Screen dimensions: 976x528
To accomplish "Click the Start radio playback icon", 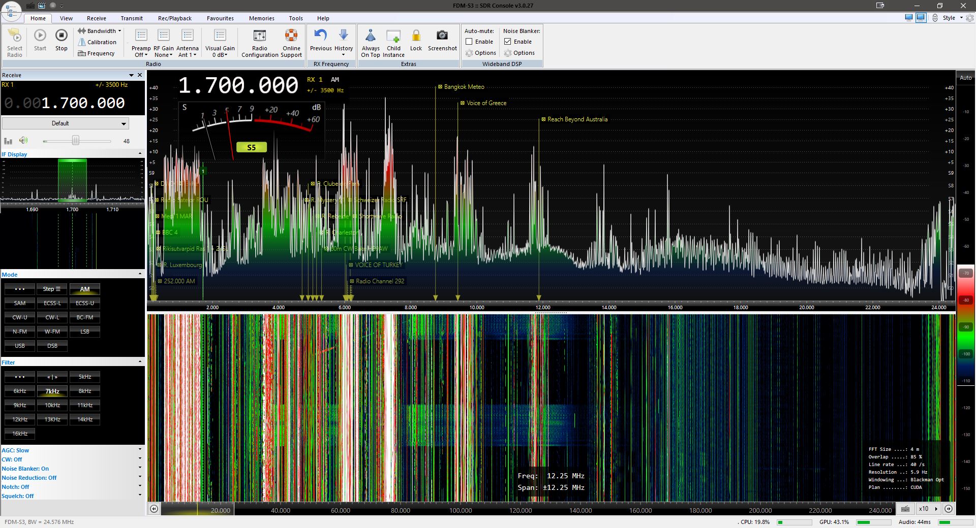I will pos(40,36).
